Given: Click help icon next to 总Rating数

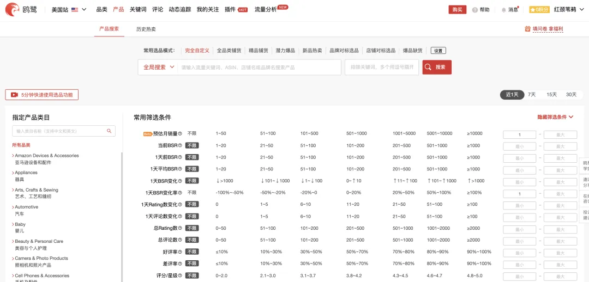Looking at the screenshot, I should (180, 228).
